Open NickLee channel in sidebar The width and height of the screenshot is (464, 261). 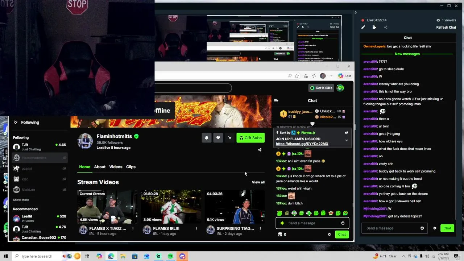tap(40, 190)
